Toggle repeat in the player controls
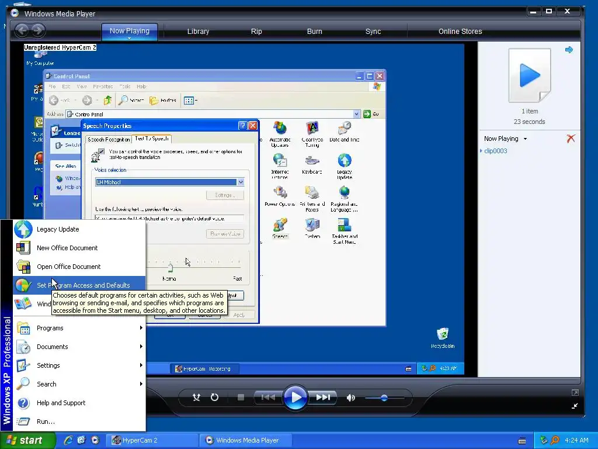 215,397
